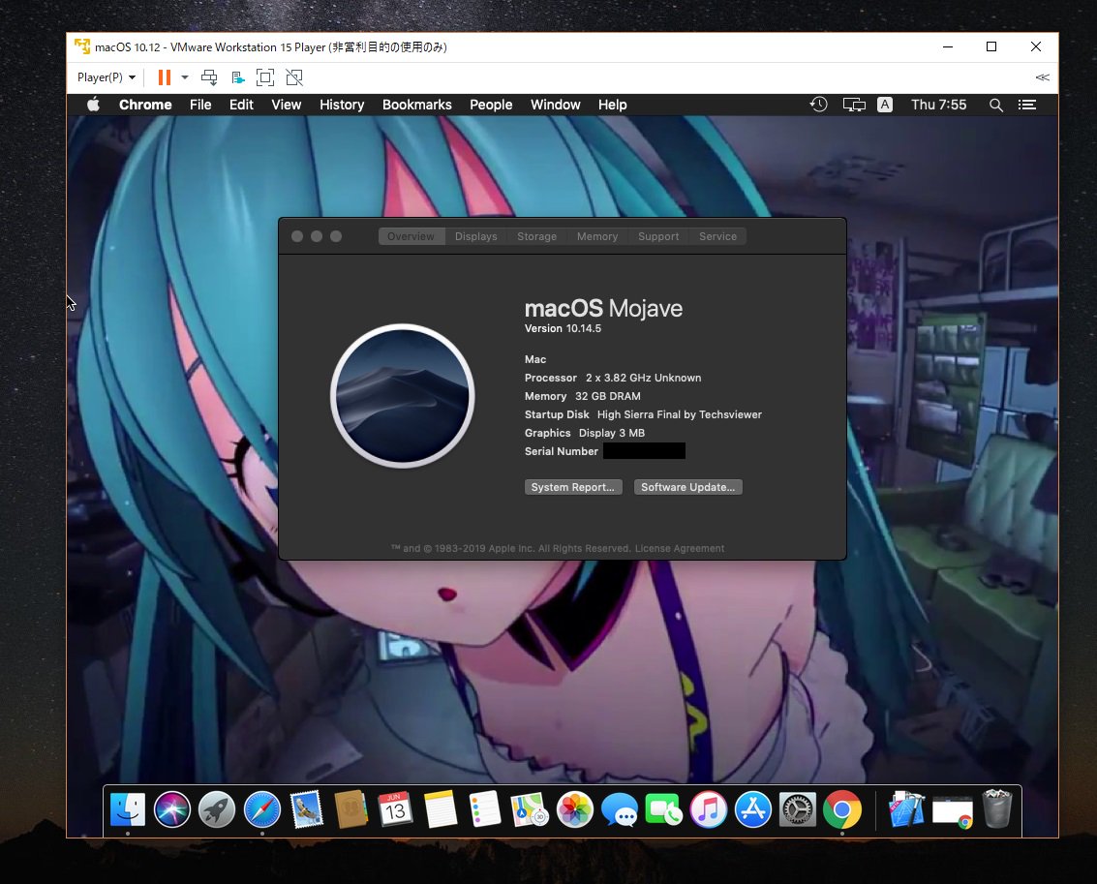
Task: Open Messages app in Dock
Action: (619, 809)
